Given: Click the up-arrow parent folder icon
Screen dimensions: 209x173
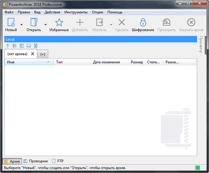Looking at the screenshot, I should pos(8,46).
